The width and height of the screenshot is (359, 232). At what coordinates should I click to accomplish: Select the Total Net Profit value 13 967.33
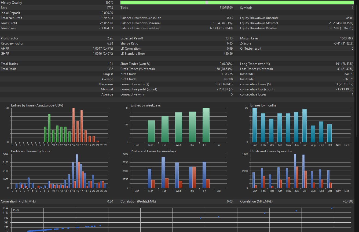[106, 18]
